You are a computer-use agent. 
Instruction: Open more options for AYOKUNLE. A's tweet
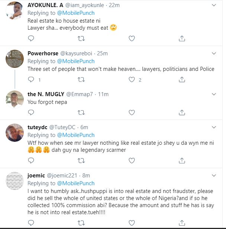213,5
